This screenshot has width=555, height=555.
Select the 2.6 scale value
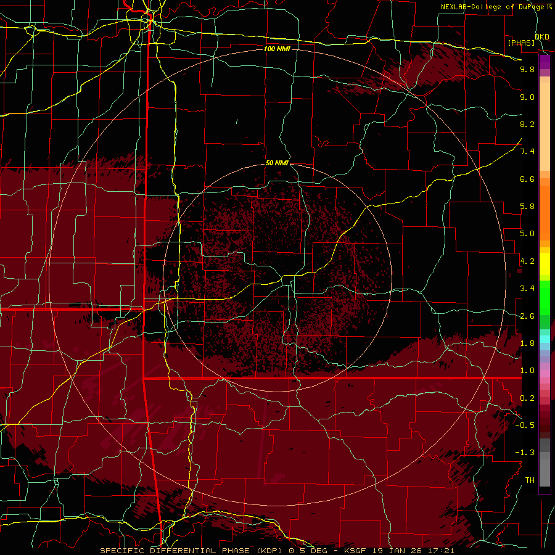point(527,316)
